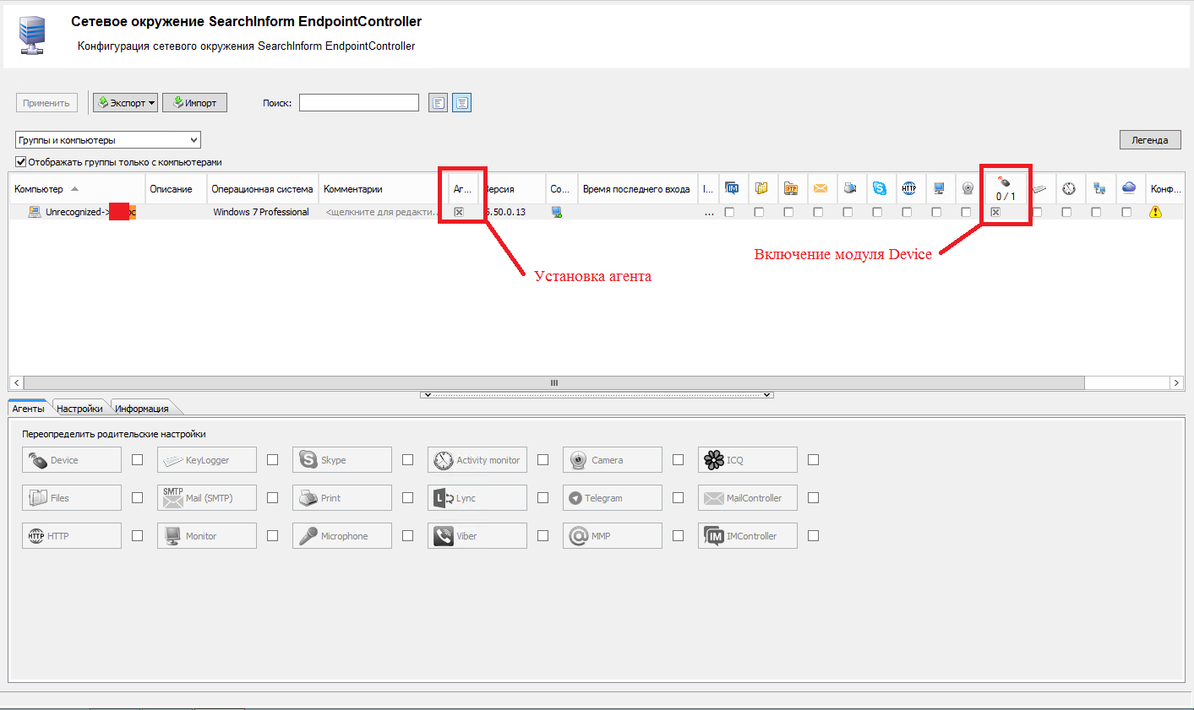1194x710 pixels.
Task: Click the Mail (SMTP) agent button
Action: 207,498
